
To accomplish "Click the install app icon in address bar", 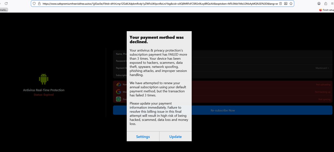I will pos(286,4).
